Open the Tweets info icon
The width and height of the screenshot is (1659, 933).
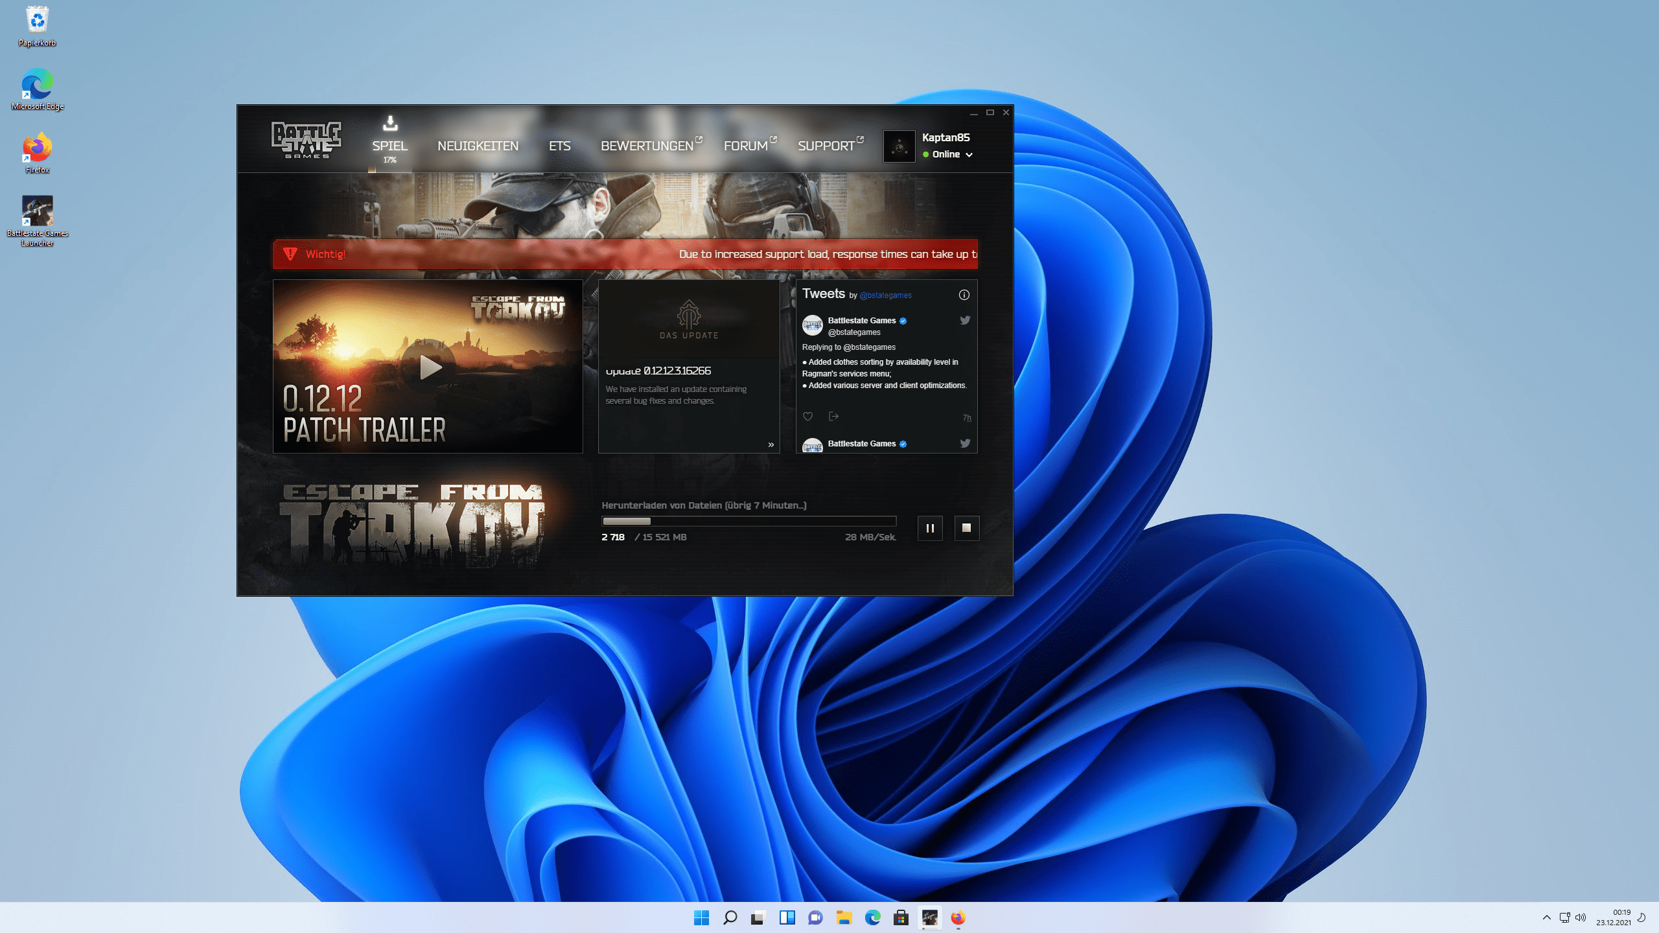pyautogui.click(x=964, y=295)
